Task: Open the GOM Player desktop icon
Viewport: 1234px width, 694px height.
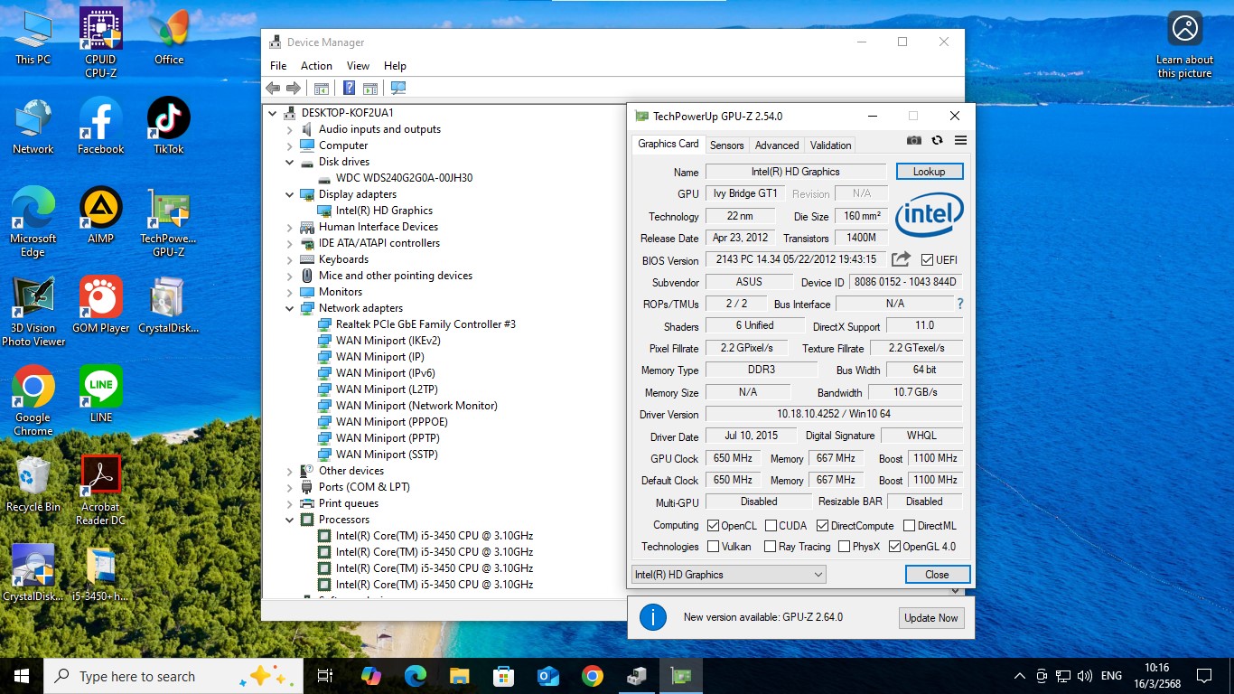Action: click(101, 305)
